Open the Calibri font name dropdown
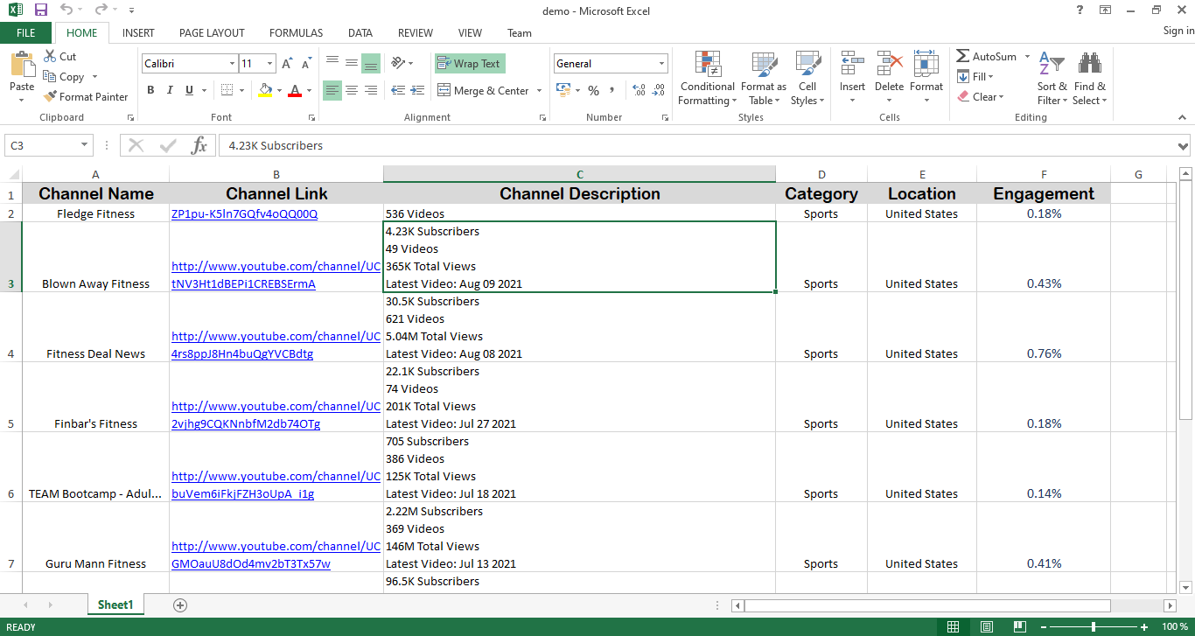The height and width of the screenshot is (636, 1195). [x=232, y=64]
